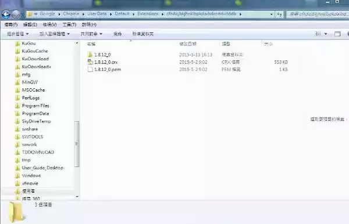Image resolution: width=349 pixels, height=224 pixels.
Task: Select the 1.8.12_0.pem file
Action: (104, 70)
